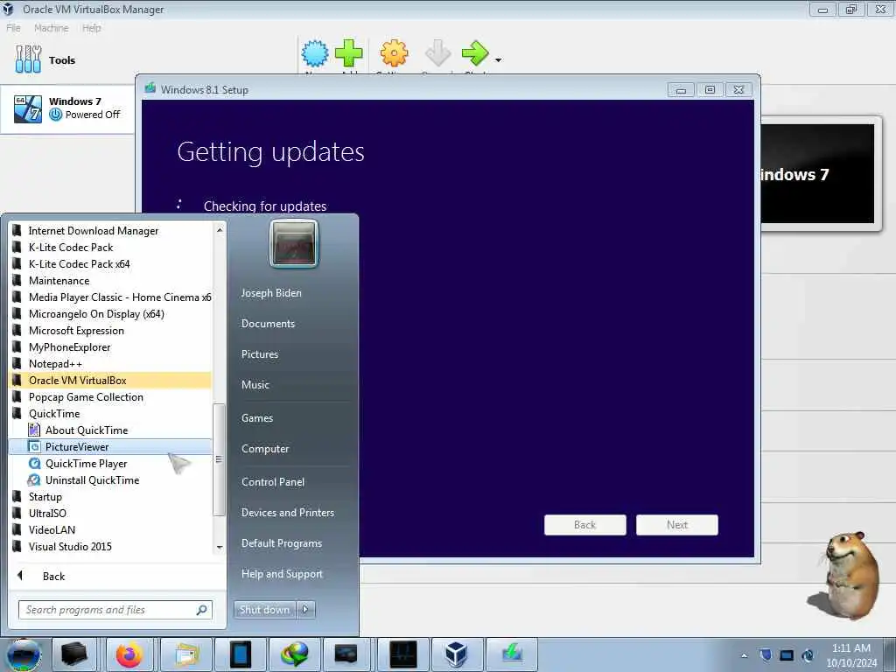Click the green Add machine plus icon
The height and width of the screenshot is (672, 896).
[348, 53]
